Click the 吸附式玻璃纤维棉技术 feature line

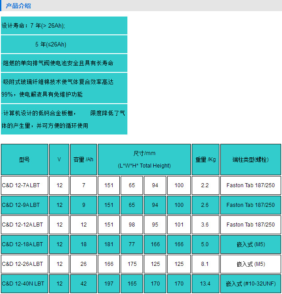(x=57, y=88)
